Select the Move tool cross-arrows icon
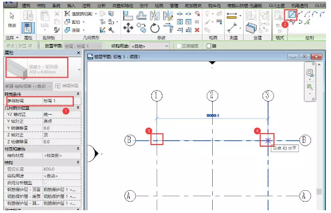The width and height of the screenshot is (331, 213). coord(128,28)
